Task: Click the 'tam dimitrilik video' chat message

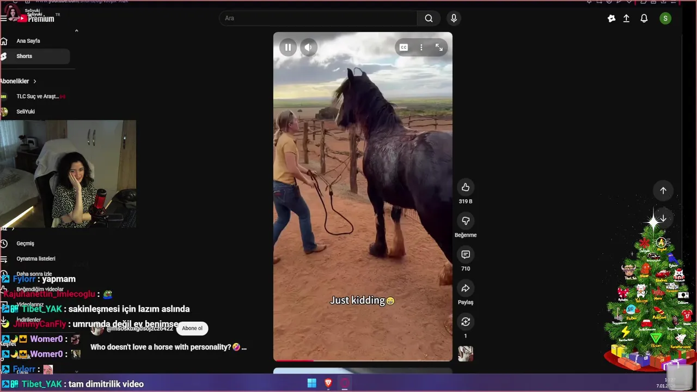Action: coord(106,384)
